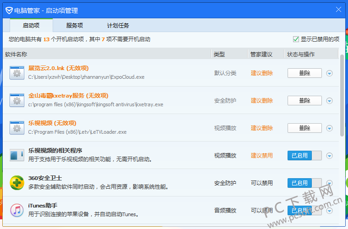Click the 金山毒霸kxetray服务 program icon
Screen dimensions: 348x229
pos(17,100)
